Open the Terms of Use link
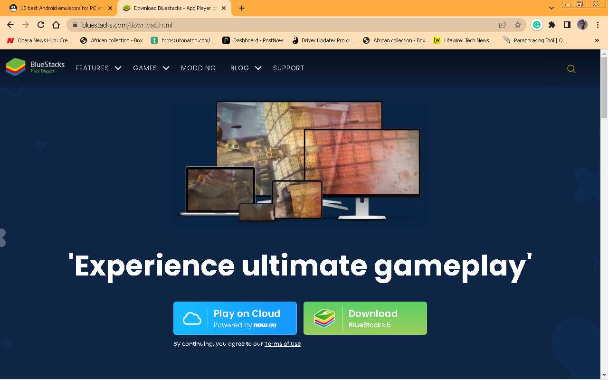 [x=283, y=344]
